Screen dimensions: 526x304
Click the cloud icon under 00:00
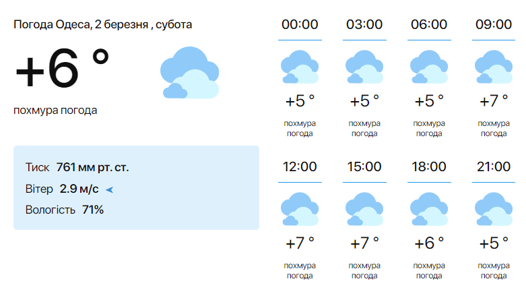click(300, 67)
